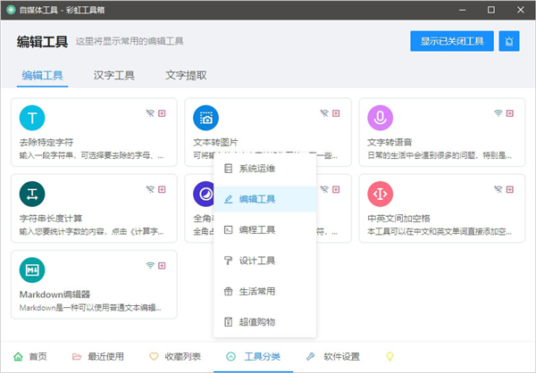
Task: Open the 字符串长度计算 tool icon
Action: click(32, 194)
